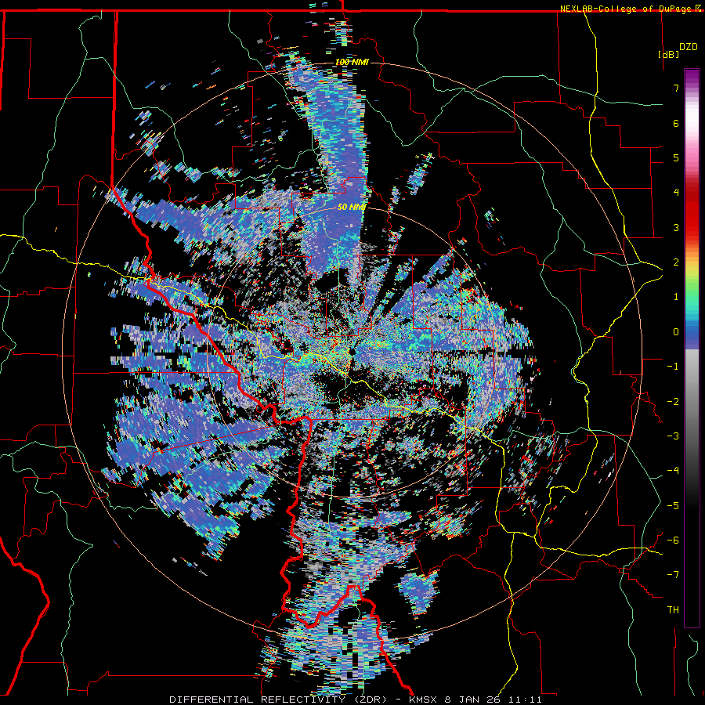Click the '11:11' timestamp text
This screenshot has height=705, width=705.
pos(525,700)
